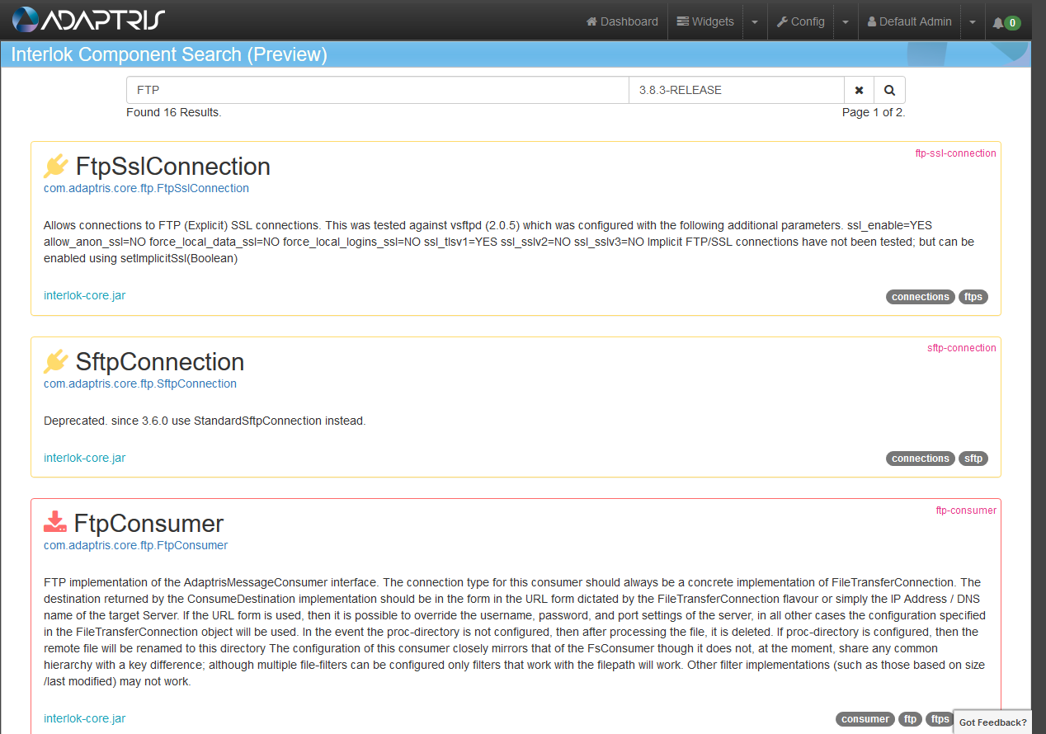This screenshot has width=1046, height=734.
Task: Select connections tag in FtpSslConnection card
Action: 921,297
